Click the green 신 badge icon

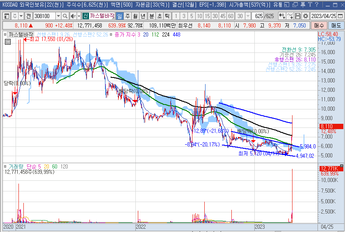coord(85,16)
